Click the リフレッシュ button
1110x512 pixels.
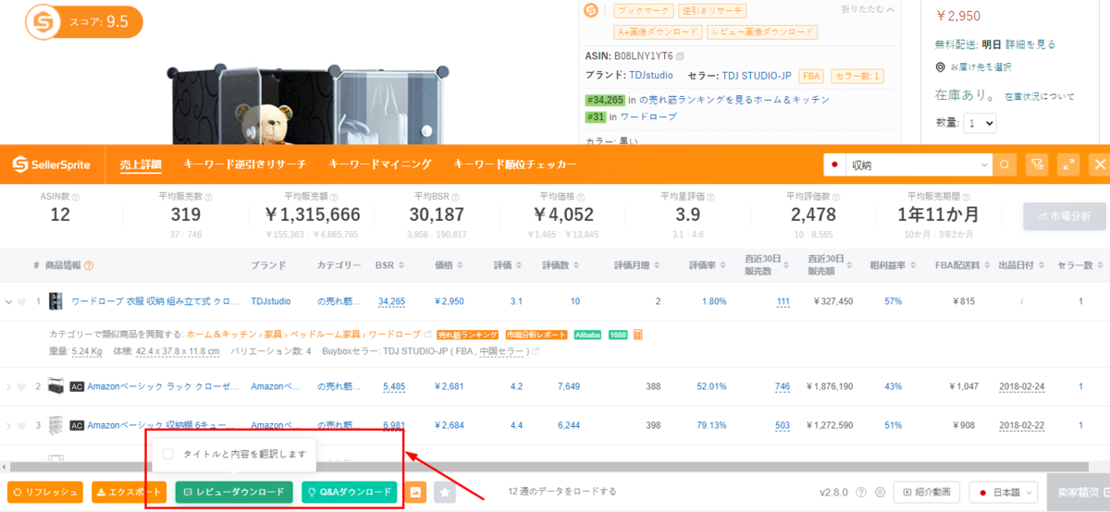(44, 492)
